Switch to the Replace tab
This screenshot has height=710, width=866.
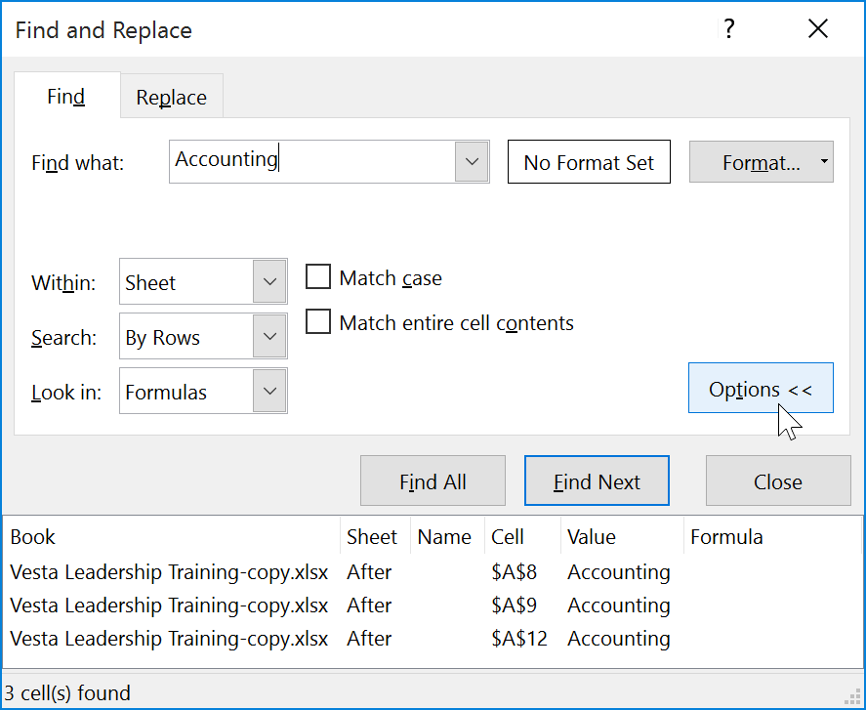[171, 97]
